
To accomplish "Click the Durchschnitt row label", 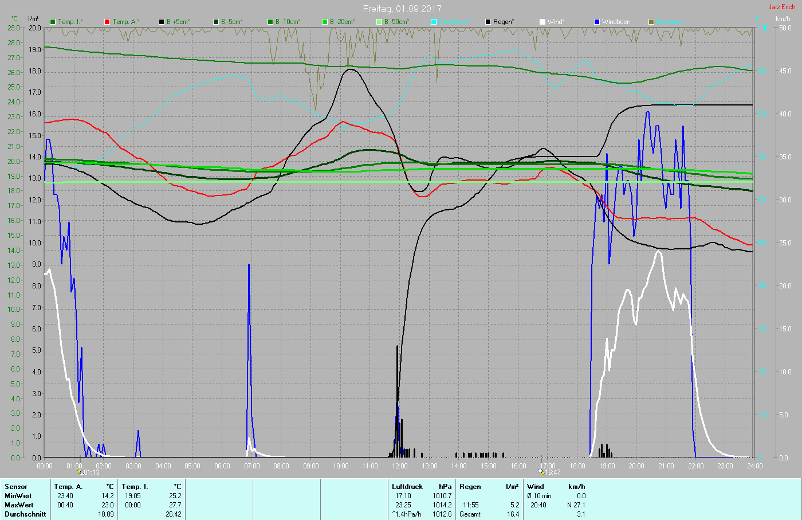I will click(x=25, y=514).
